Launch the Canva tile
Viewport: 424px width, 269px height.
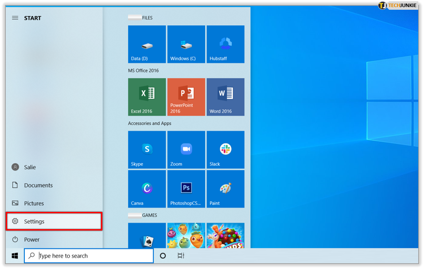pyautogui.click(x=147, y=189)
